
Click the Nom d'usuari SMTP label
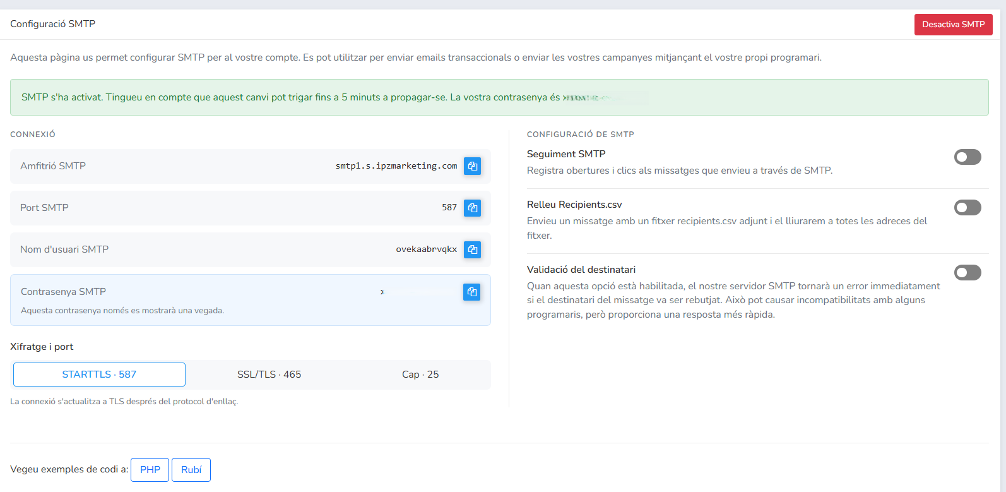tap(64, 249)
